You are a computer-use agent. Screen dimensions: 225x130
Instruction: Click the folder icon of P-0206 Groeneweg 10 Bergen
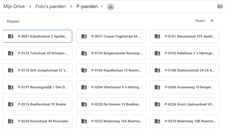pos(157,87)
